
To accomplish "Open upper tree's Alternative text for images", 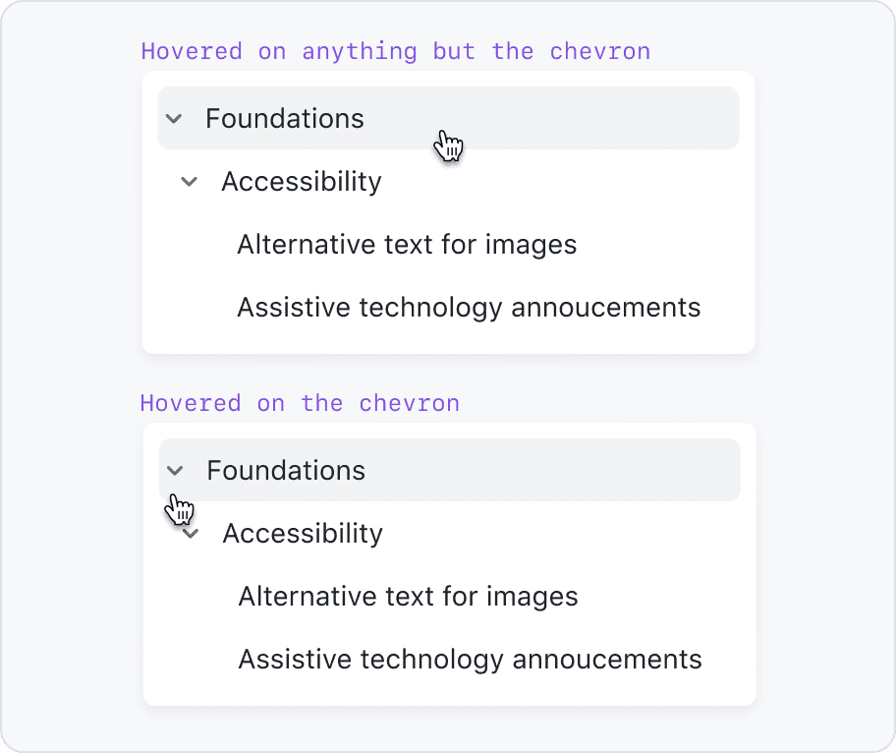I will tap(407, 245).
